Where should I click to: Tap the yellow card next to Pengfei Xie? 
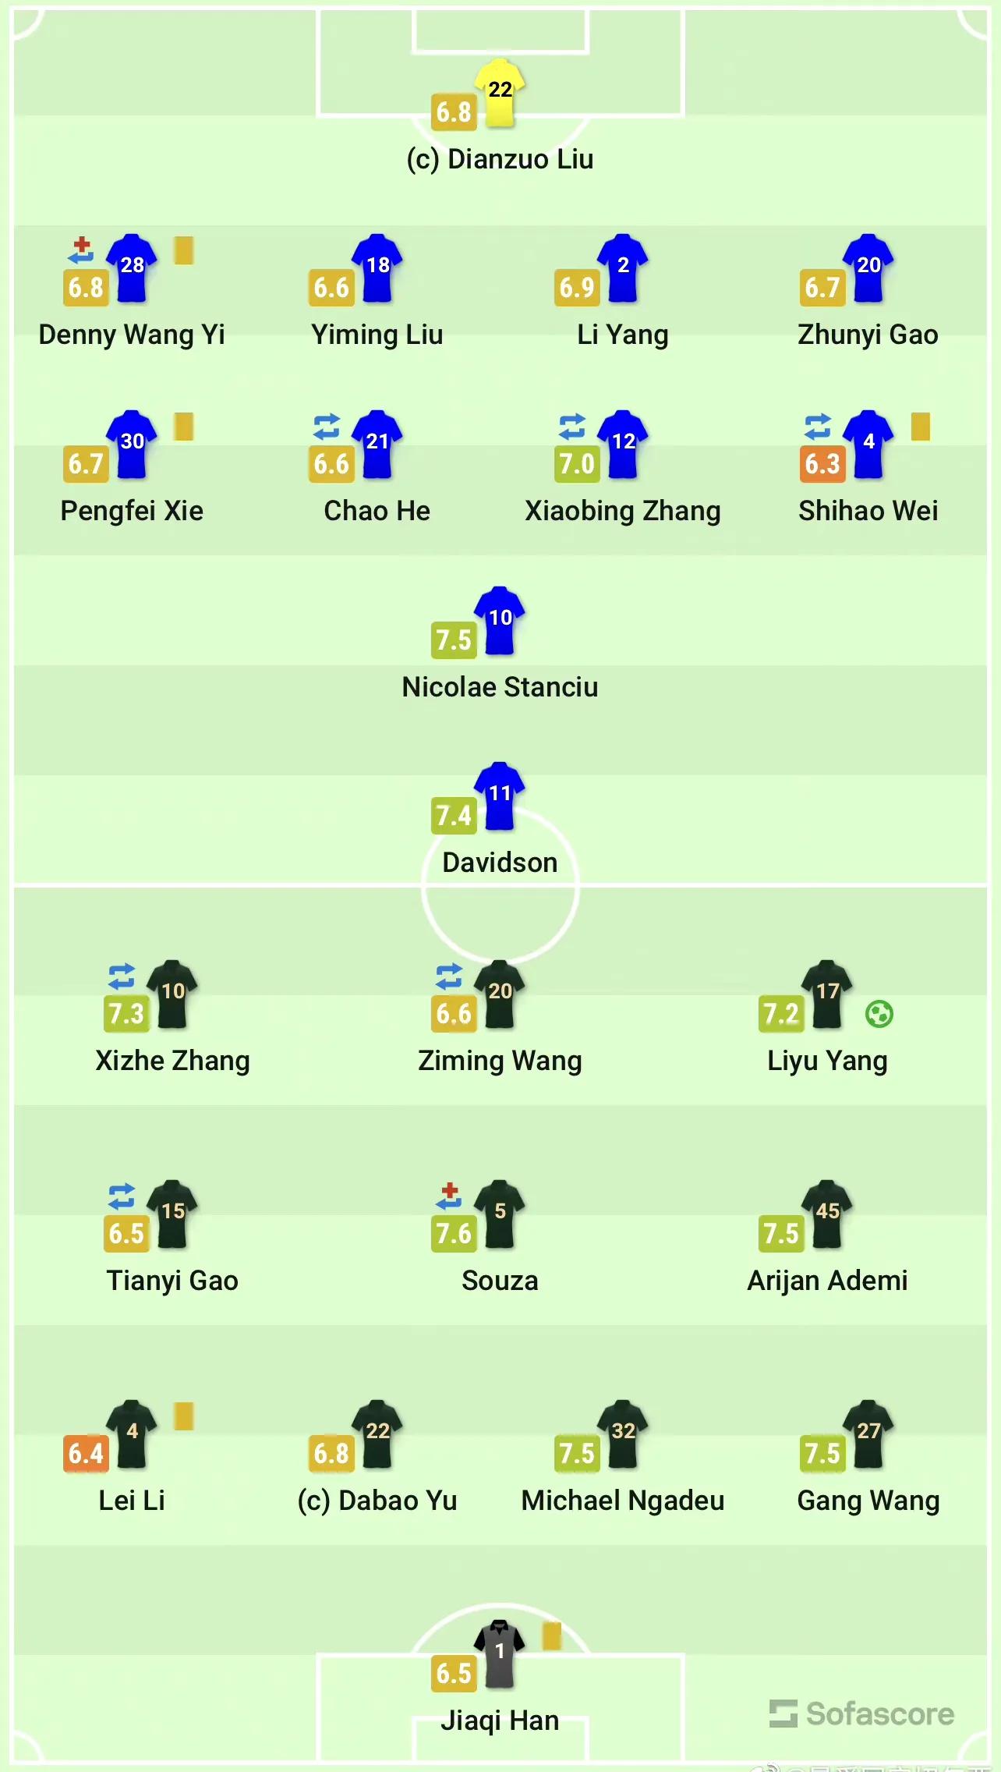183,427
